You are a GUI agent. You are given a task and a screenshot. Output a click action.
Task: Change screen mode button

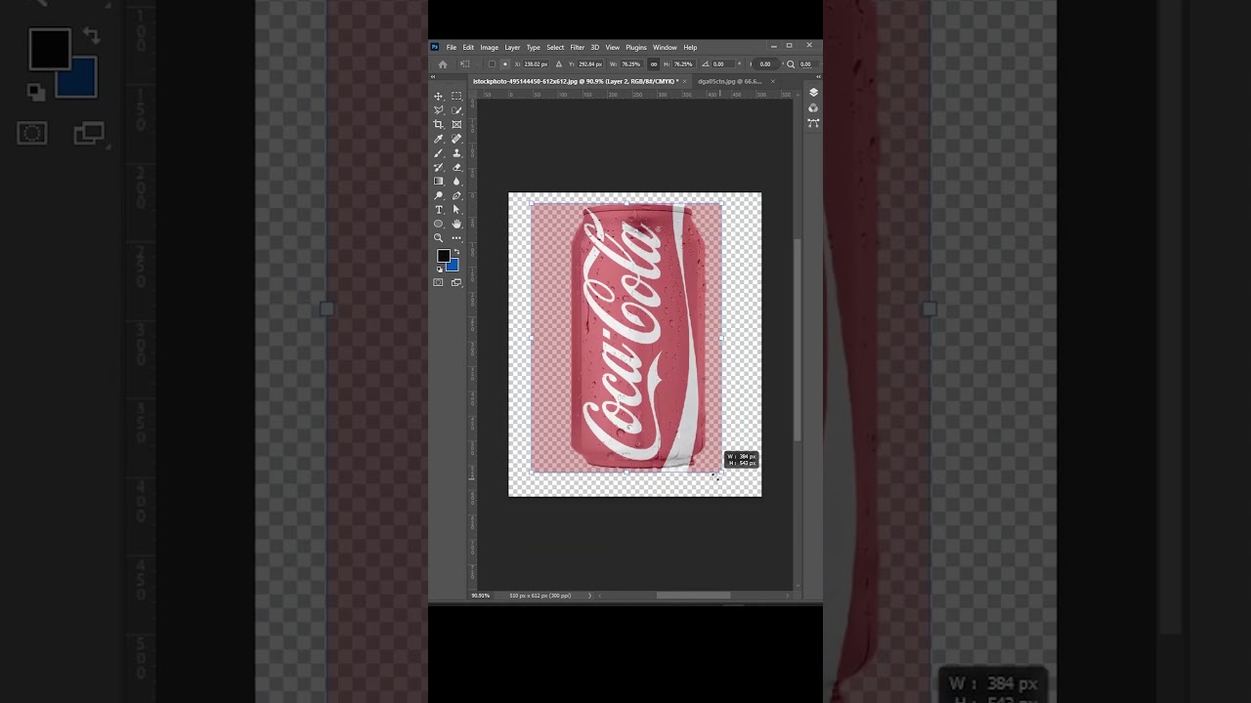(456, 282)
